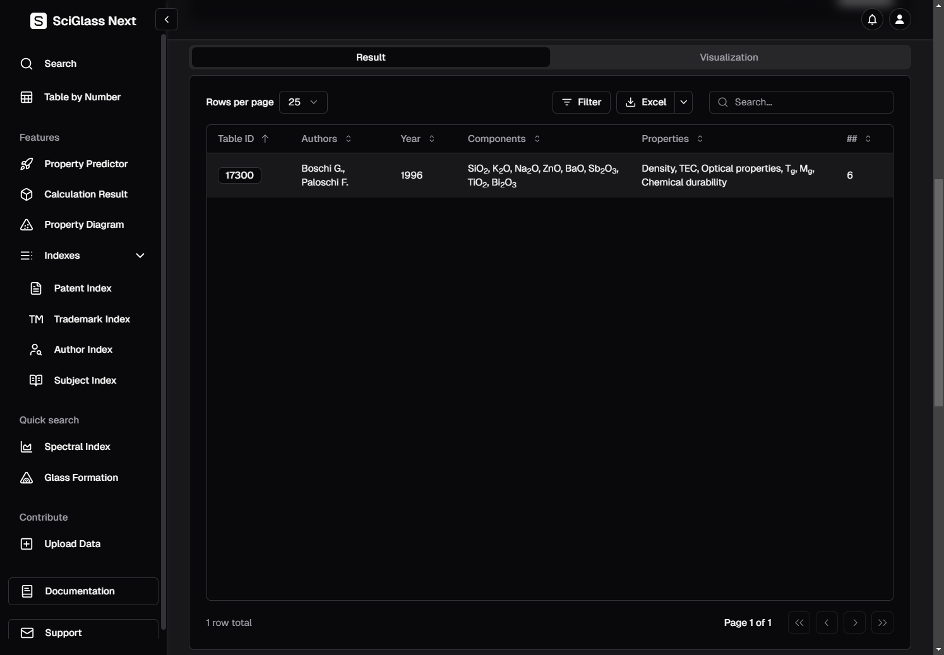
Task: Click the Filter button
Action: tap(581, 102)
